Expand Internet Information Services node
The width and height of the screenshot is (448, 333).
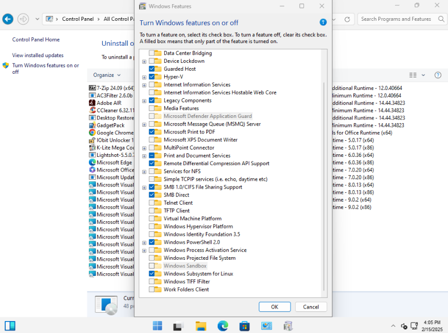click(144, 85)
